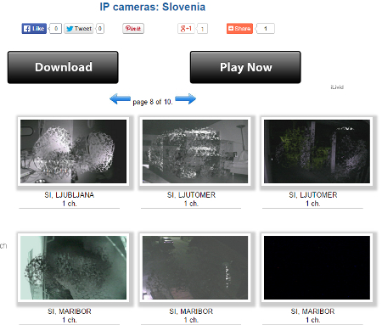Click the large Download button
Screen dimensions: 382x325
click(63, 67)
